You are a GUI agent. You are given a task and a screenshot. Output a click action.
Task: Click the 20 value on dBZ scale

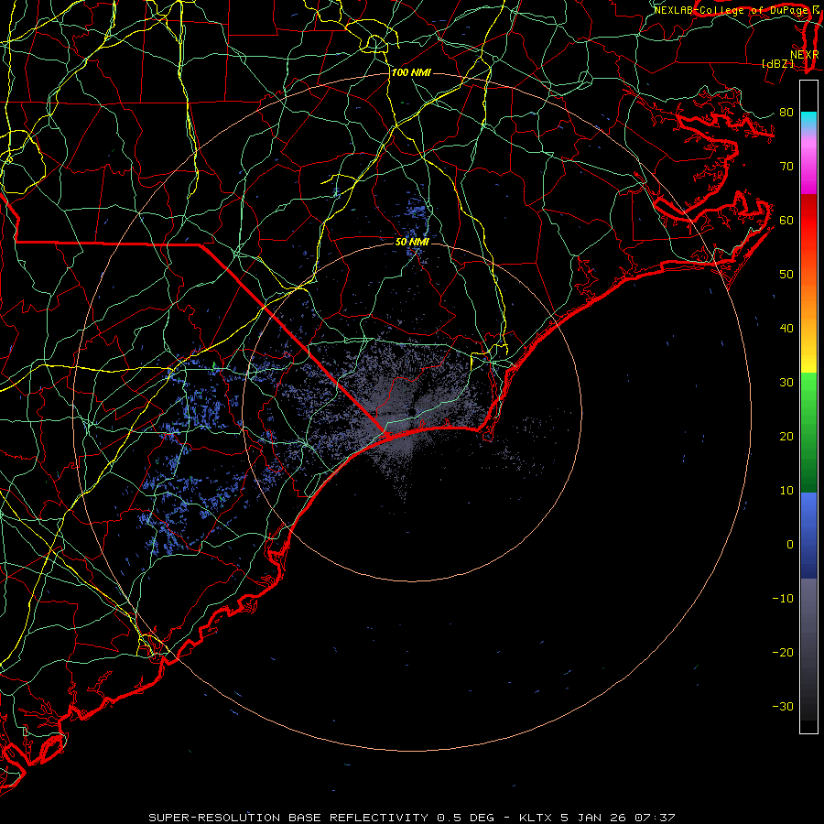[786, 437]
